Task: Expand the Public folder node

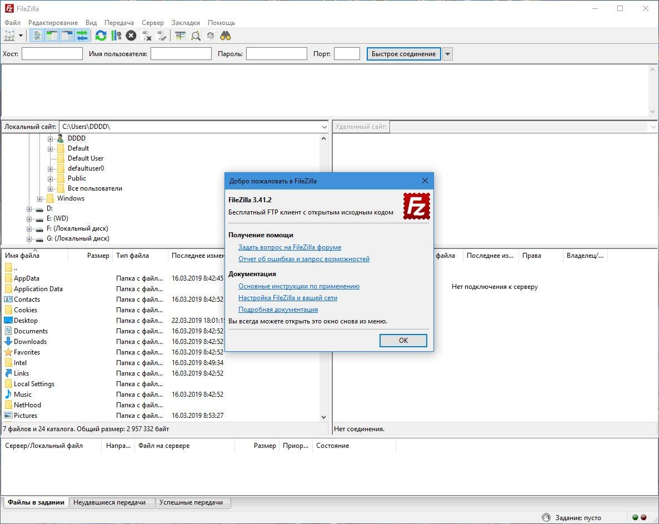Action: (50, 179)
